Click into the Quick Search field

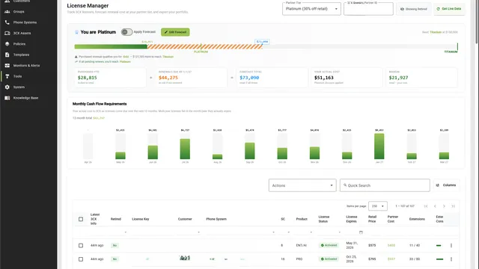385,185
